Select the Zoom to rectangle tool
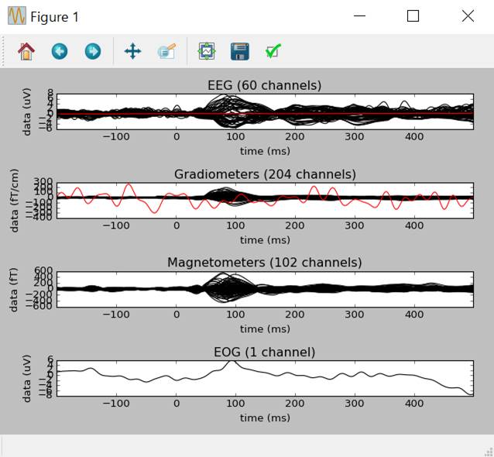494x457 pixels. pyautogui.click(x=166, y=52)
